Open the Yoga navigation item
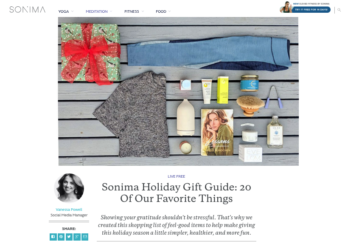This screenshot has width=345, height=244. (64, 11)
